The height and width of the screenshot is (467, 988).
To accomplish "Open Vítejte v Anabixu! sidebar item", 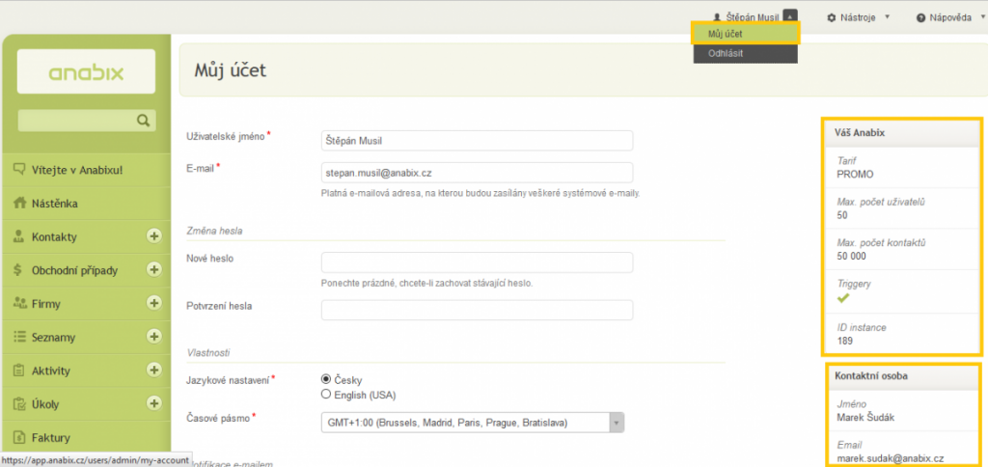I will click(x=86, y=170).
